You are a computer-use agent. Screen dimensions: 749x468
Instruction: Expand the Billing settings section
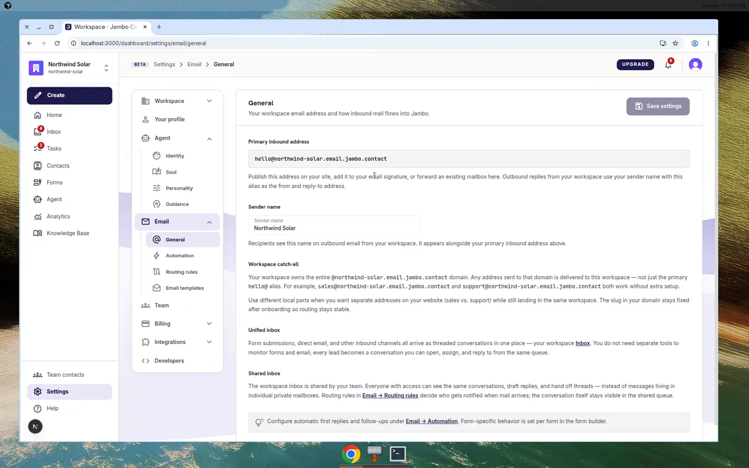[177, 324]
